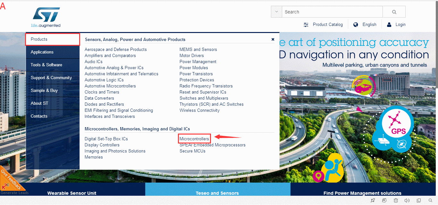Open Thyristors (SCR) and AC Switches
Screen dimensions: 438x205
(x=212, y=104)
